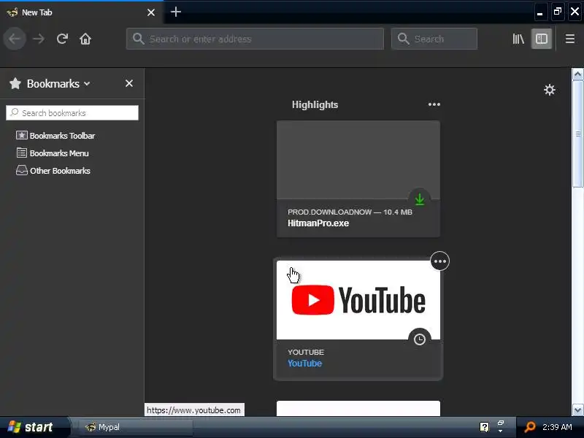Click the orange magnifier tray icon
The height and width of the screenshot is (438, 584).
coord(529,427)
